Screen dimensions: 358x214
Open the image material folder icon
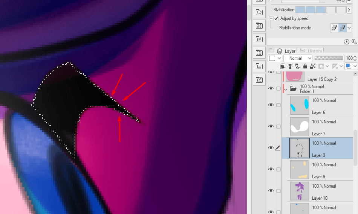[259, 66]
